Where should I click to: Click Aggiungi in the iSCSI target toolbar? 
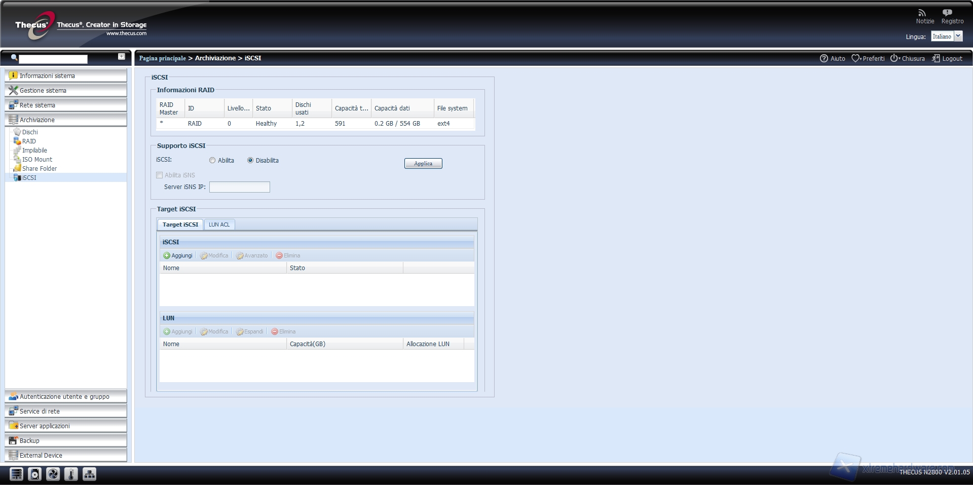pos(178,255)
